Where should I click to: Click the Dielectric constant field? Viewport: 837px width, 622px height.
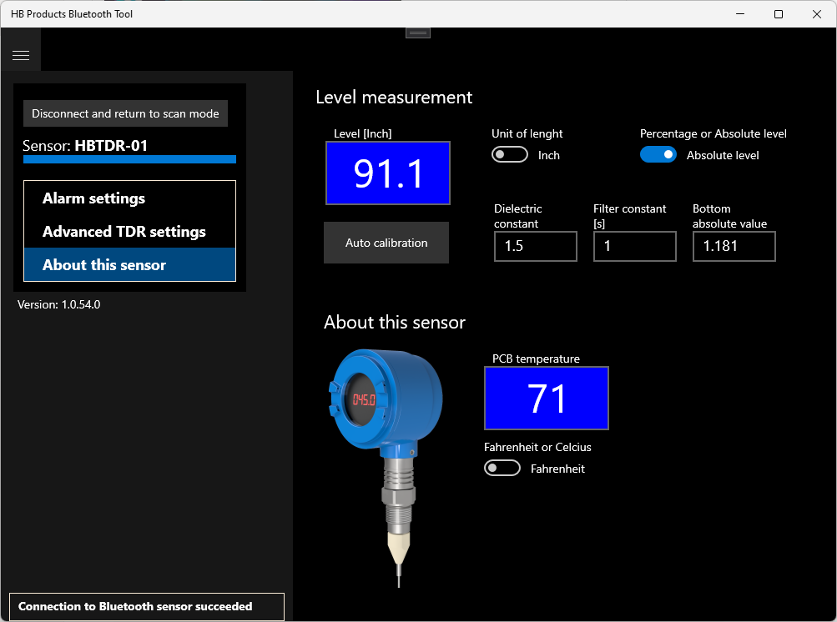click(536, 246)
